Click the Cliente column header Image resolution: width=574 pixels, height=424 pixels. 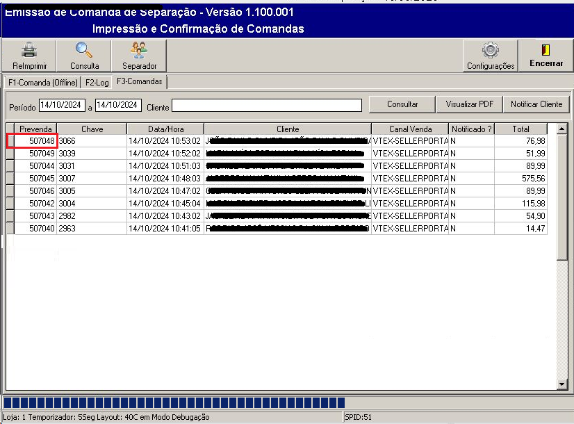pos(288,129)
